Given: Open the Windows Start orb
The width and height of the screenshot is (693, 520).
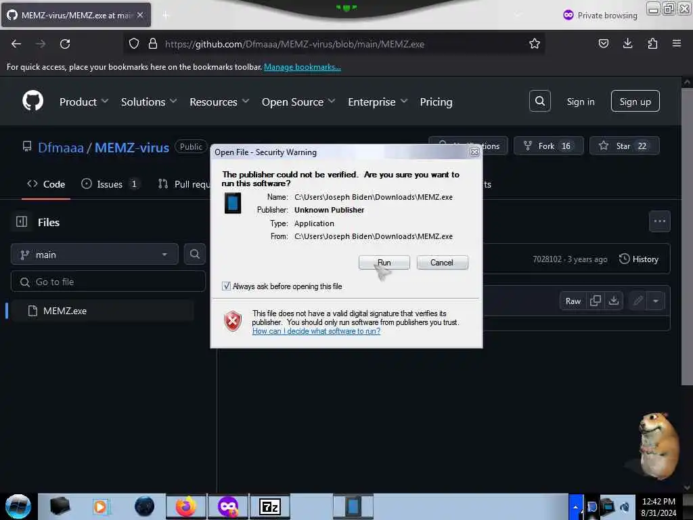Looking at the screenshot, I should [x=18, y=506].
